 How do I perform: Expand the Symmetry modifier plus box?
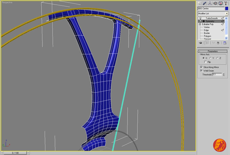(x=204, y=21)
